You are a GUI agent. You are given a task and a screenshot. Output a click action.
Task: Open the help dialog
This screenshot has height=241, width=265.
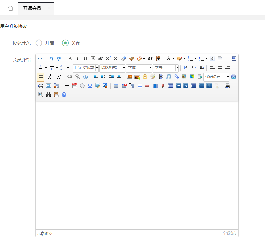64,95
